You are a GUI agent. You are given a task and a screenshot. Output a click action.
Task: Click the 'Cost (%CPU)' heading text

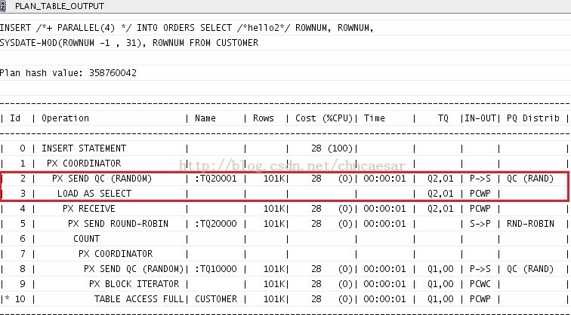coord(324,118)
